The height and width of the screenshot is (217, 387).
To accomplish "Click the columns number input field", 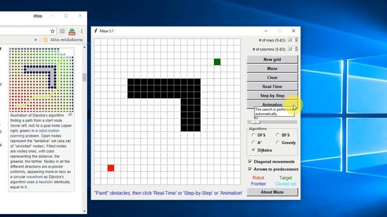I will click(x=291, y=49).
